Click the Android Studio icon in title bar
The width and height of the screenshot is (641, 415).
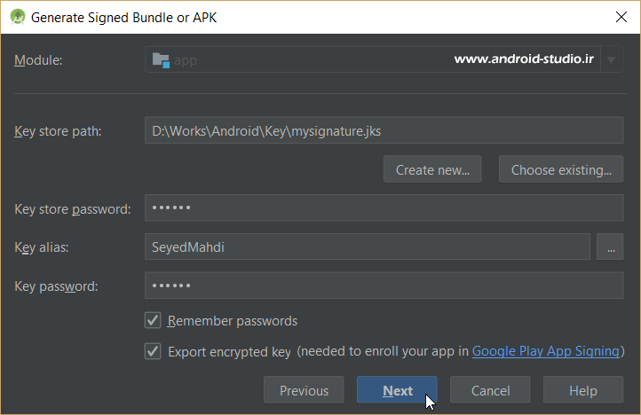pos(17,17)
